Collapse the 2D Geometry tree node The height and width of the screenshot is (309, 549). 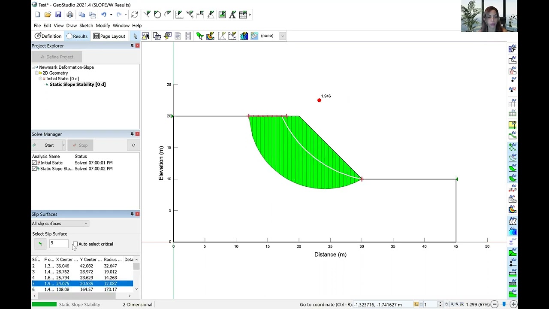tap(37, 73)
